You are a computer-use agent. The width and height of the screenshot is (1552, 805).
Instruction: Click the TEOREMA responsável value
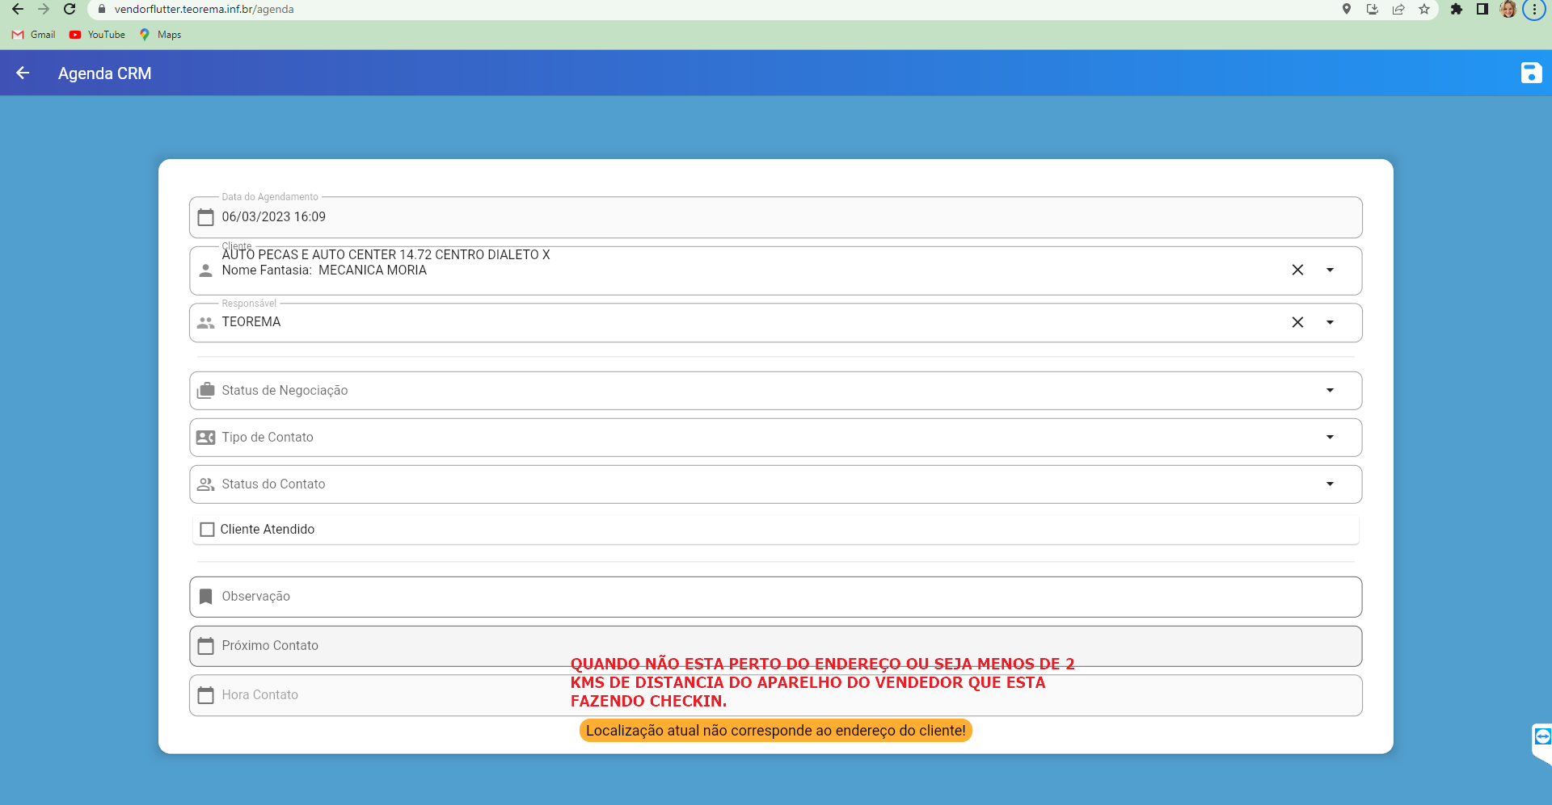[251, 322]
